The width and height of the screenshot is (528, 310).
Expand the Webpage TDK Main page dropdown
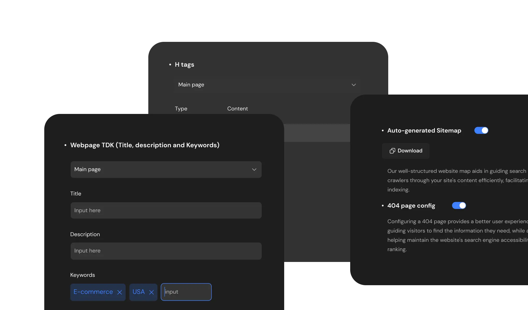click(x=166, y=169)
